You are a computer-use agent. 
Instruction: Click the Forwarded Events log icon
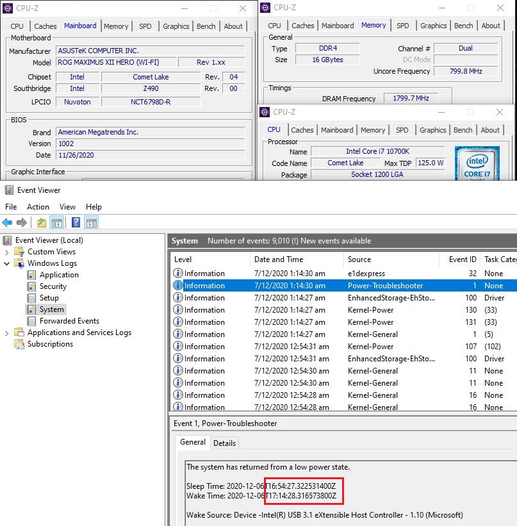[x=31, y=321]
